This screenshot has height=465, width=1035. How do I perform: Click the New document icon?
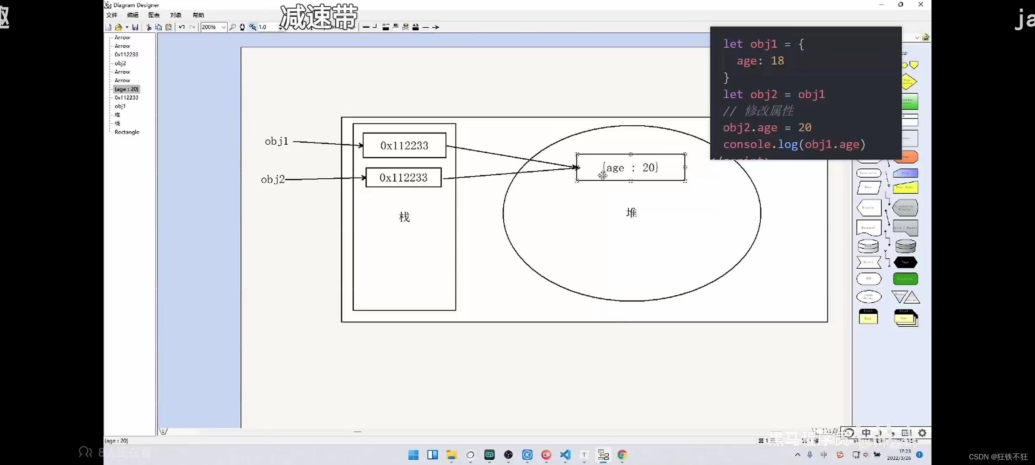108,27
